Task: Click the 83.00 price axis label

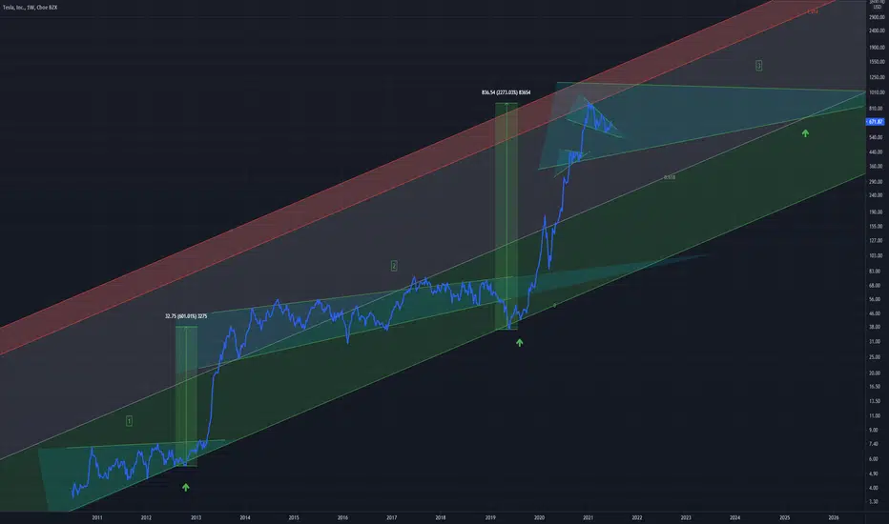Action: [875, 272]
